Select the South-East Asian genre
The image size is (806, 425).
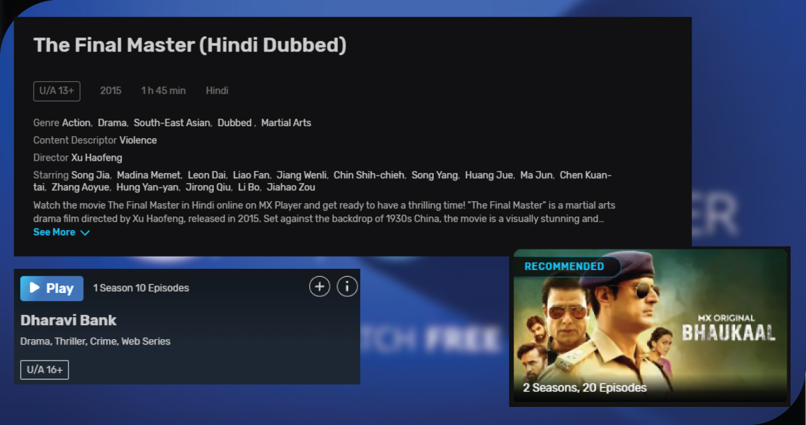[172, 123]
